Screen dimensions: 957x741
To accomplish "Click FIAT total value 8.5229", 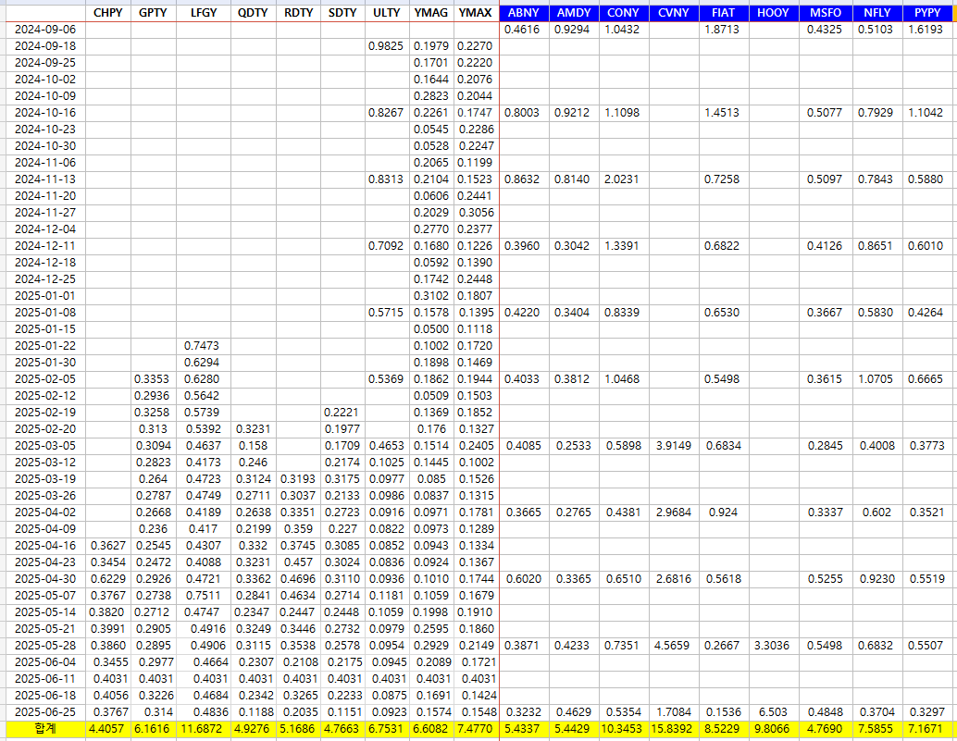I will pyautogui.click(x=723, y=729).
